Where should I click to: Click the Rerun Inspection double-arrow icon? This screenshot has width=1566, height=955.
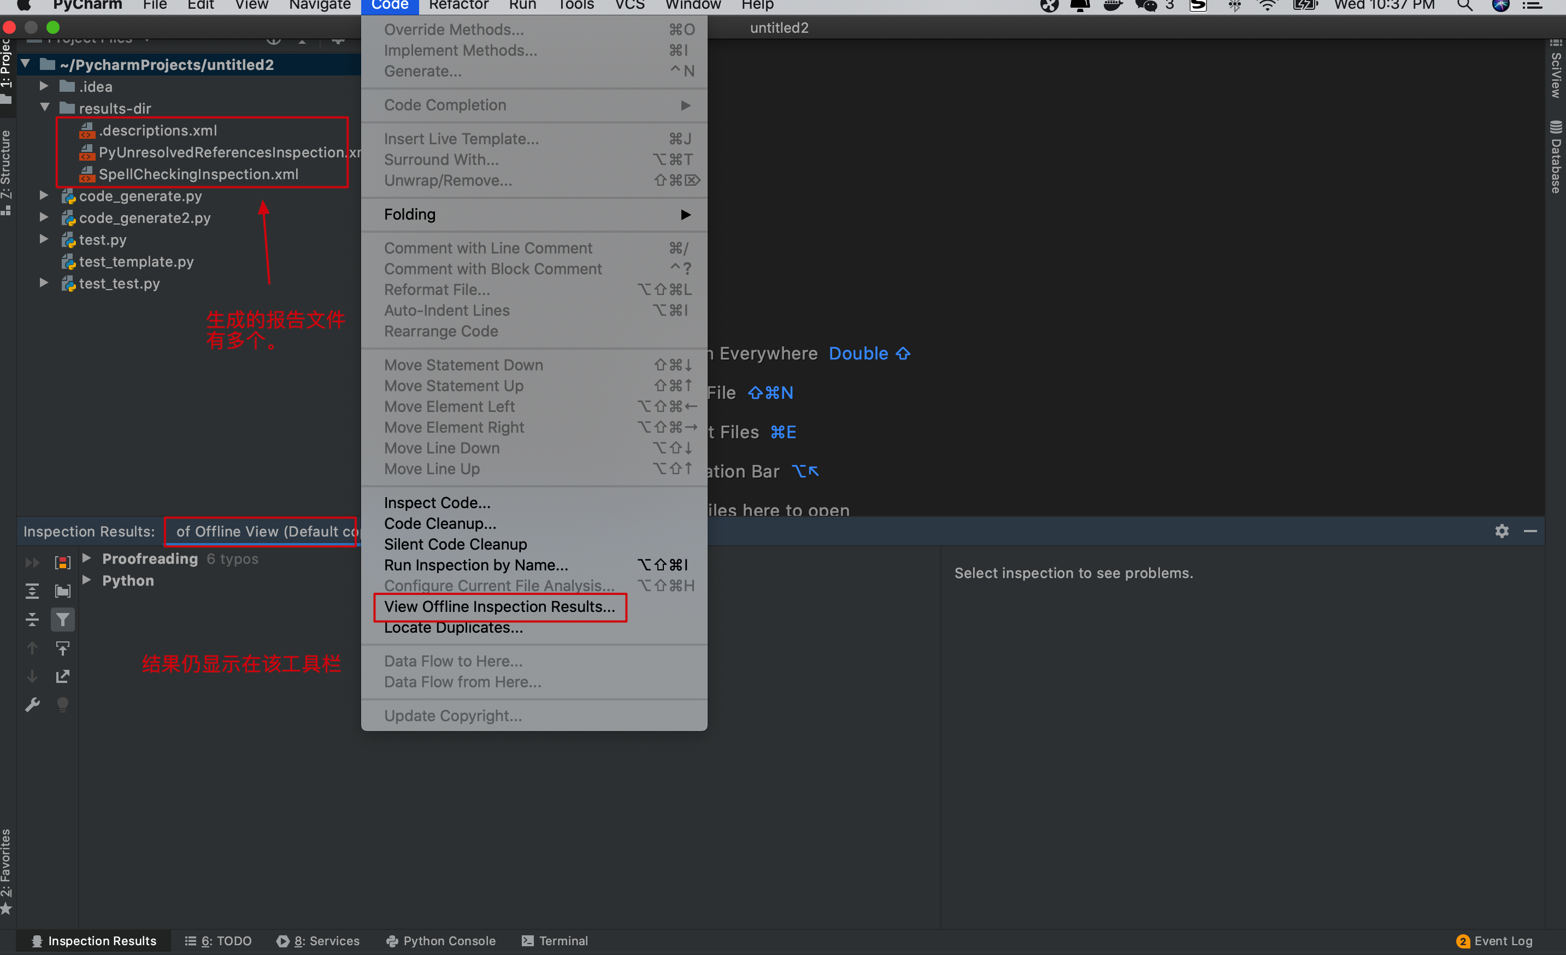click(x=32, y=562)
